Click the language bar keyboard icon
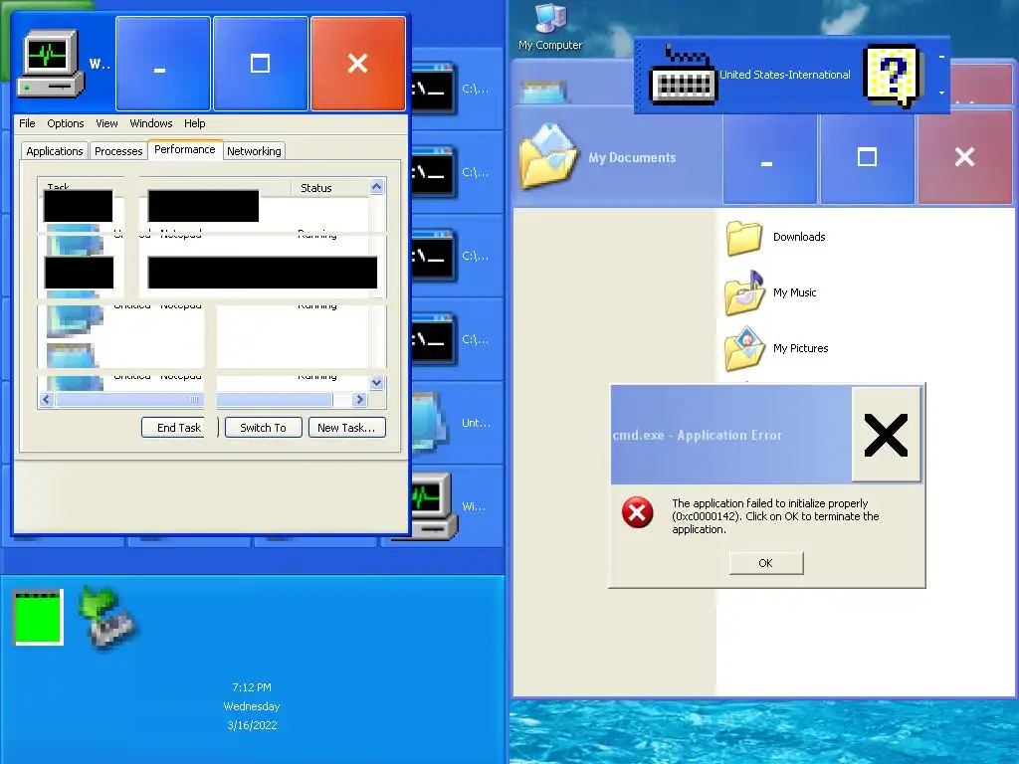The width and height of the screenshot is (1019, 764). 683,75
